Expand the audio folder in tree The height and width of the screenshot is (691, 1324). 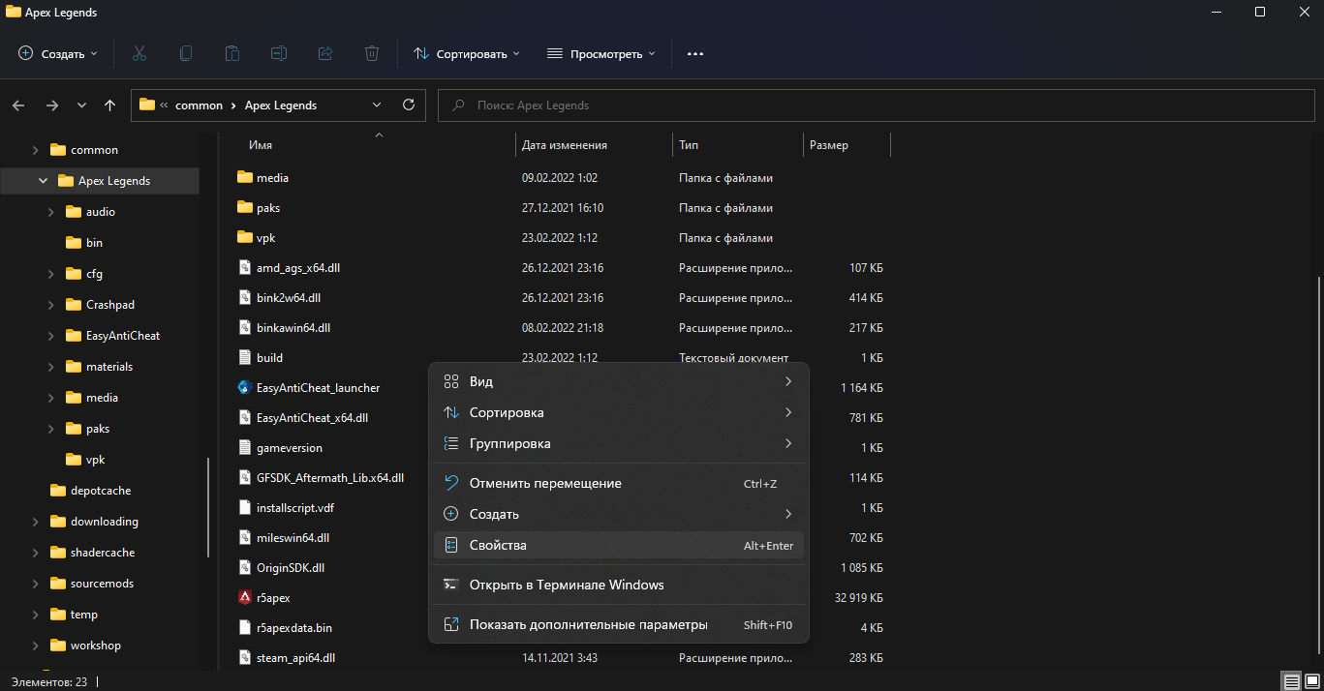[50, 212]
